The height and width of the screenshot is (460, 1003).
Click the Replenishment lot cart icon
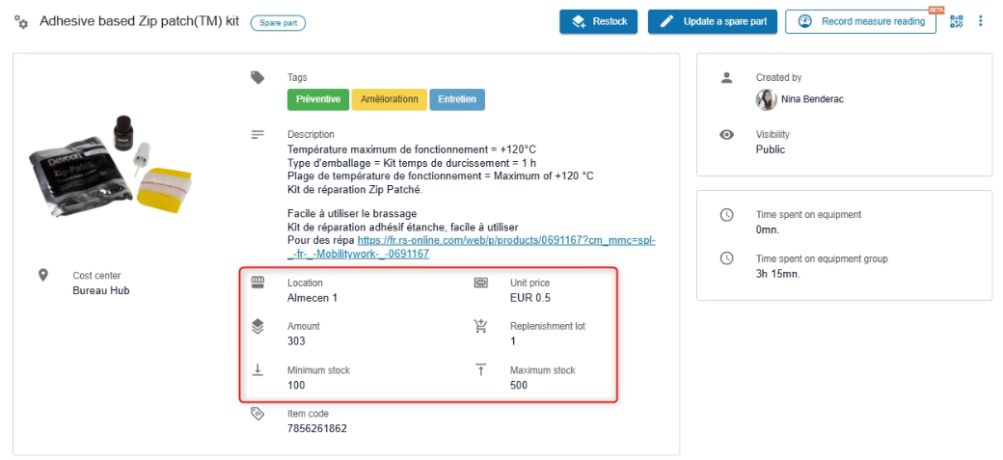point(480,327)
